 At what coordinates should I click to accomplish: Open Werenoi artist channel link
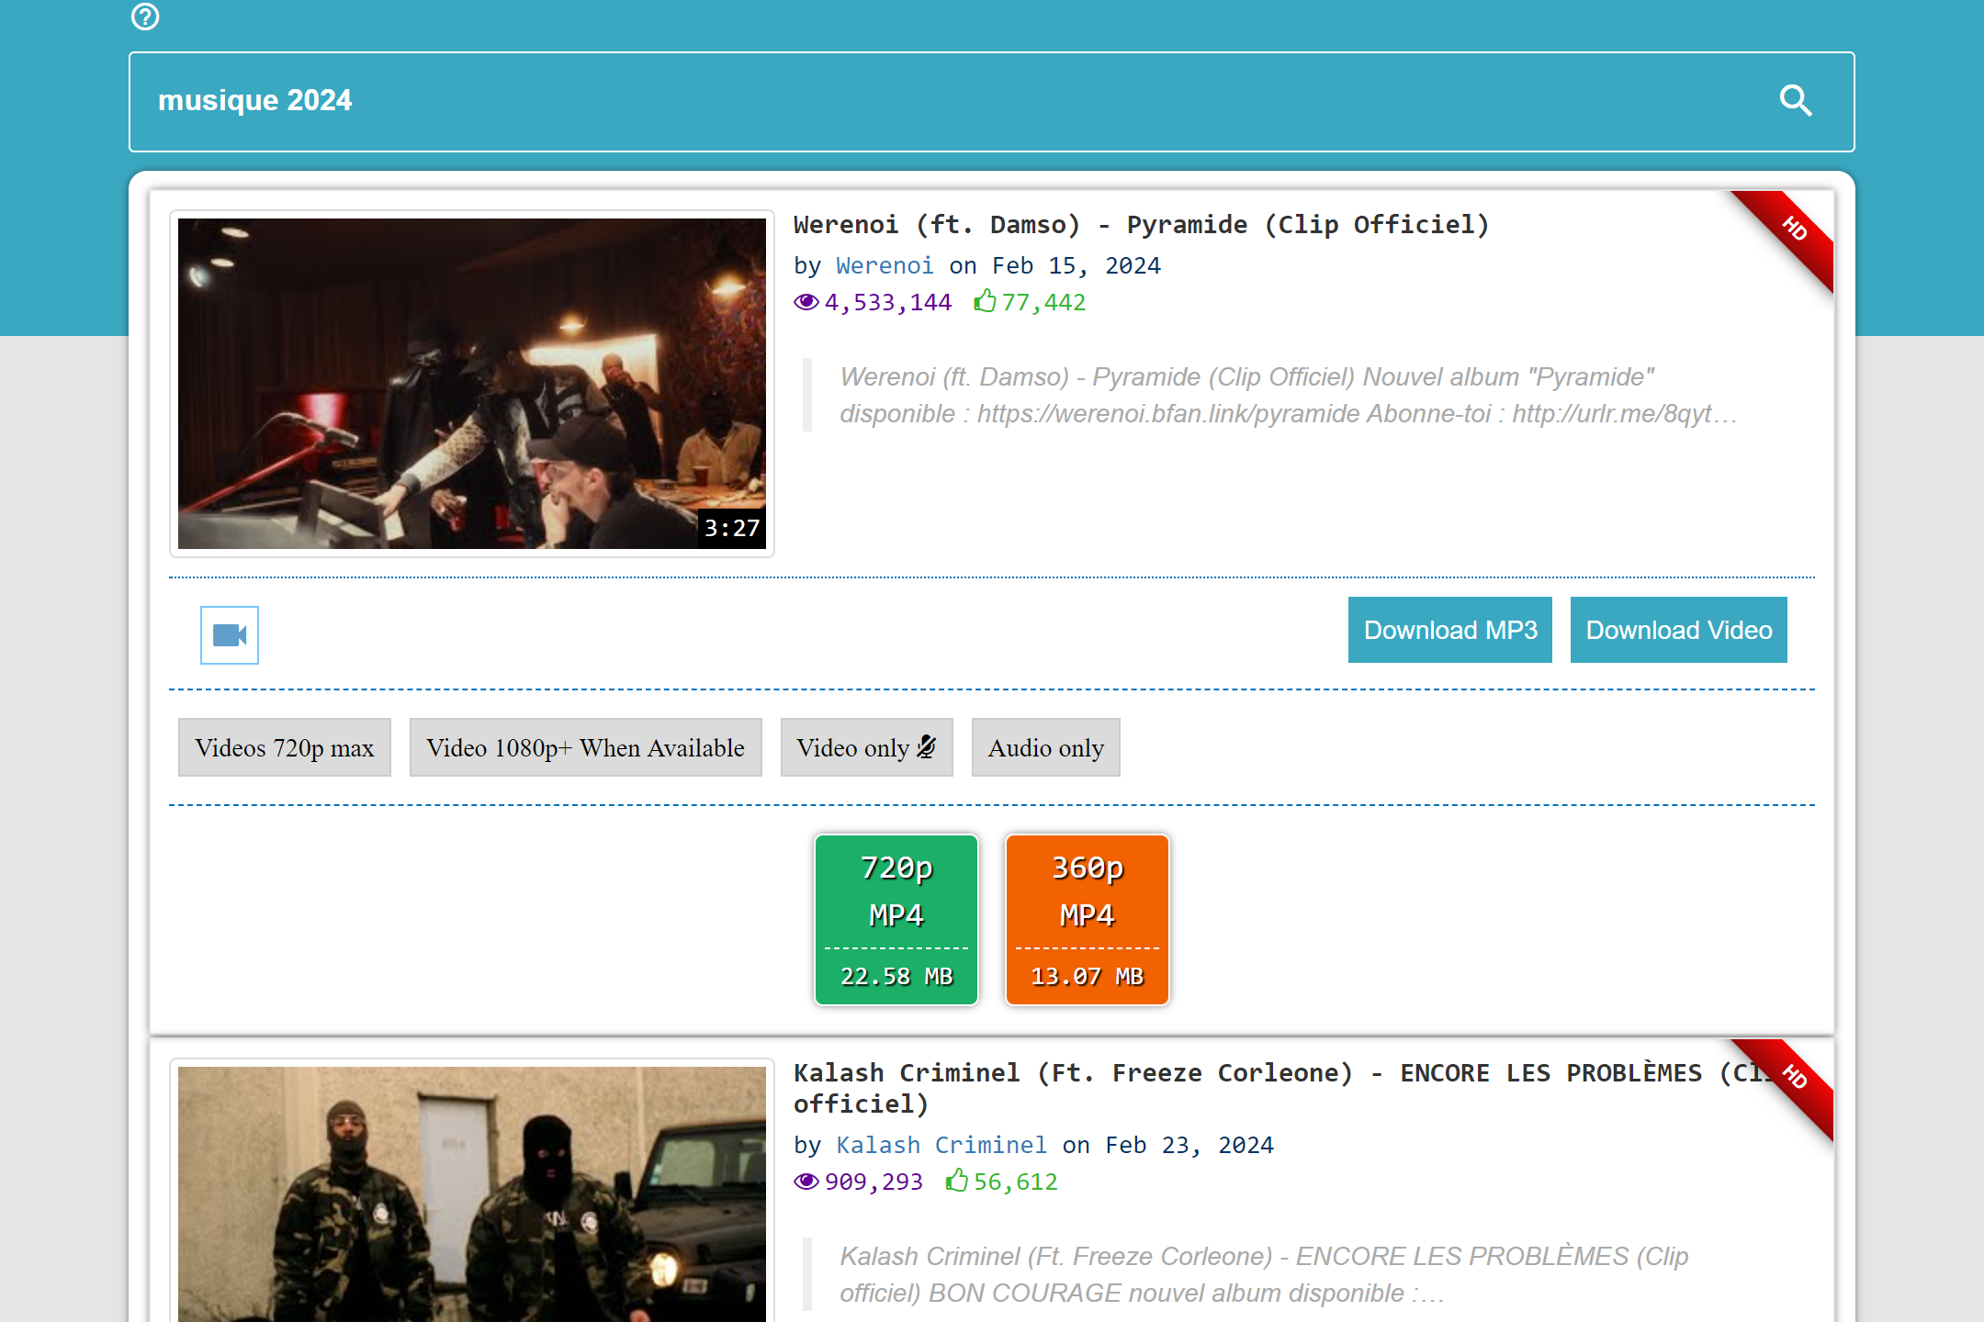click(x=883, y=265)
